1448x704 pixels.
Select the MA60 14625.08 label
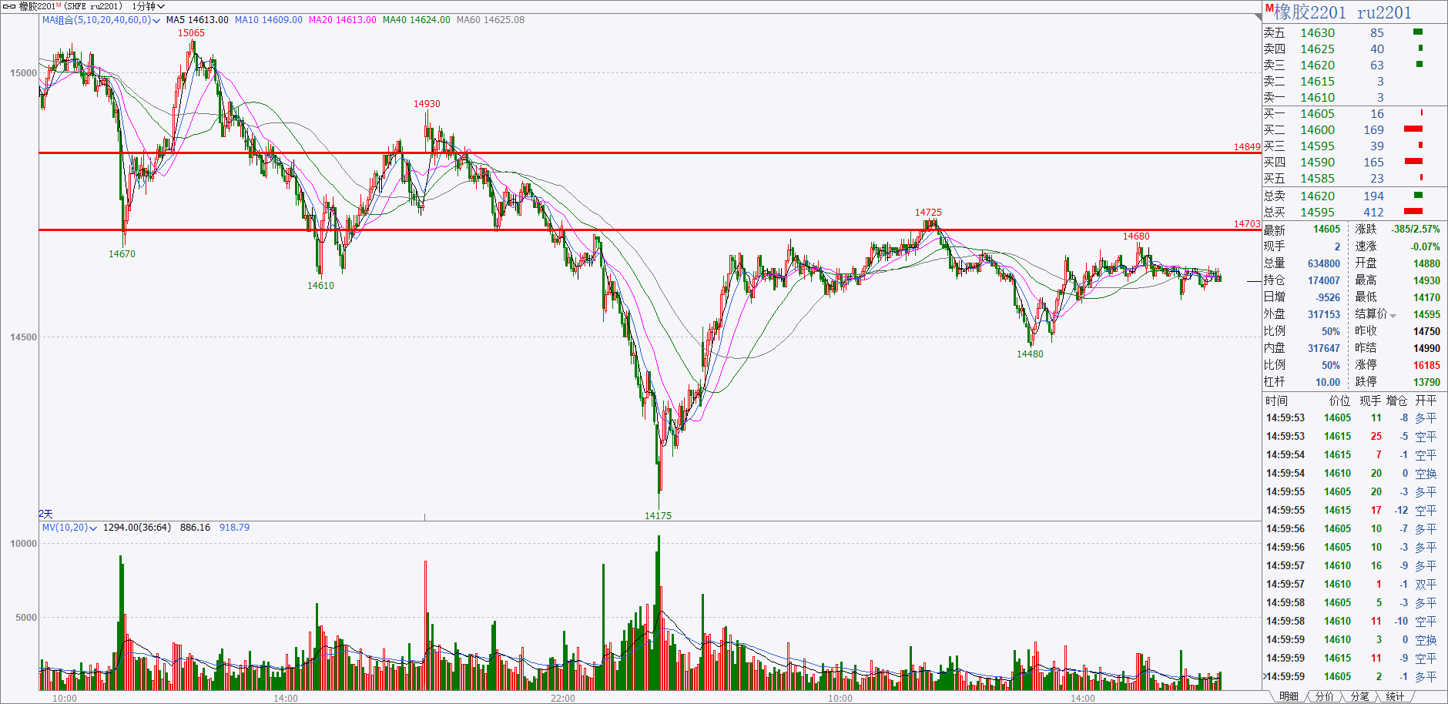490,20
